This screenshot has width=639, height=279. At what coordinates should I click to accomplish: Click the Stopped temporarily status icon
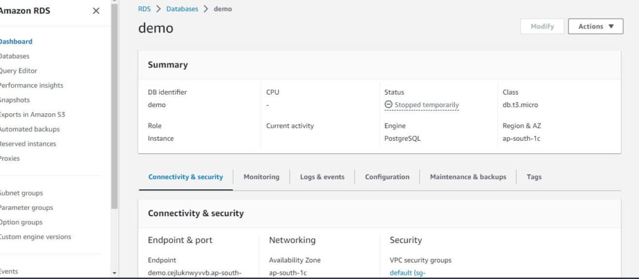pos(388,105)
